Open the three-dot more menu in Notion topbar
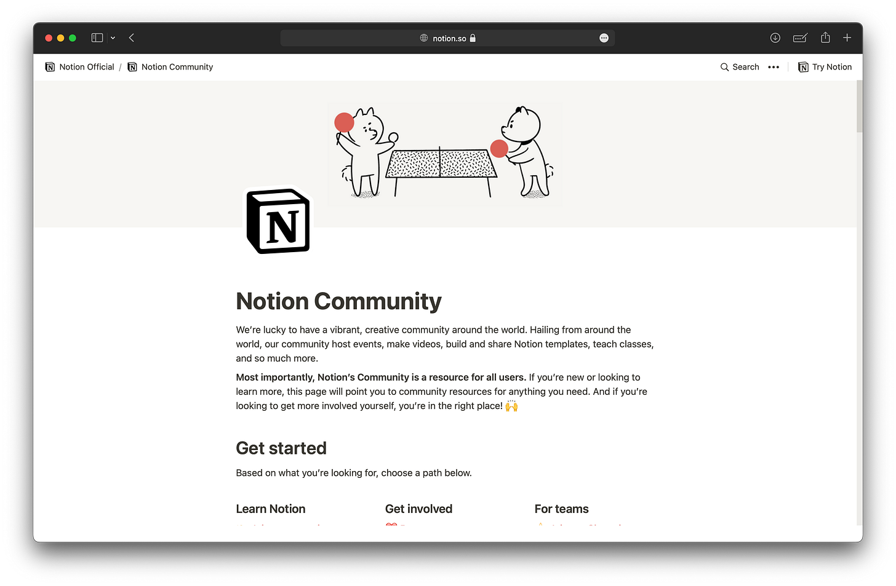 [774, 67]
